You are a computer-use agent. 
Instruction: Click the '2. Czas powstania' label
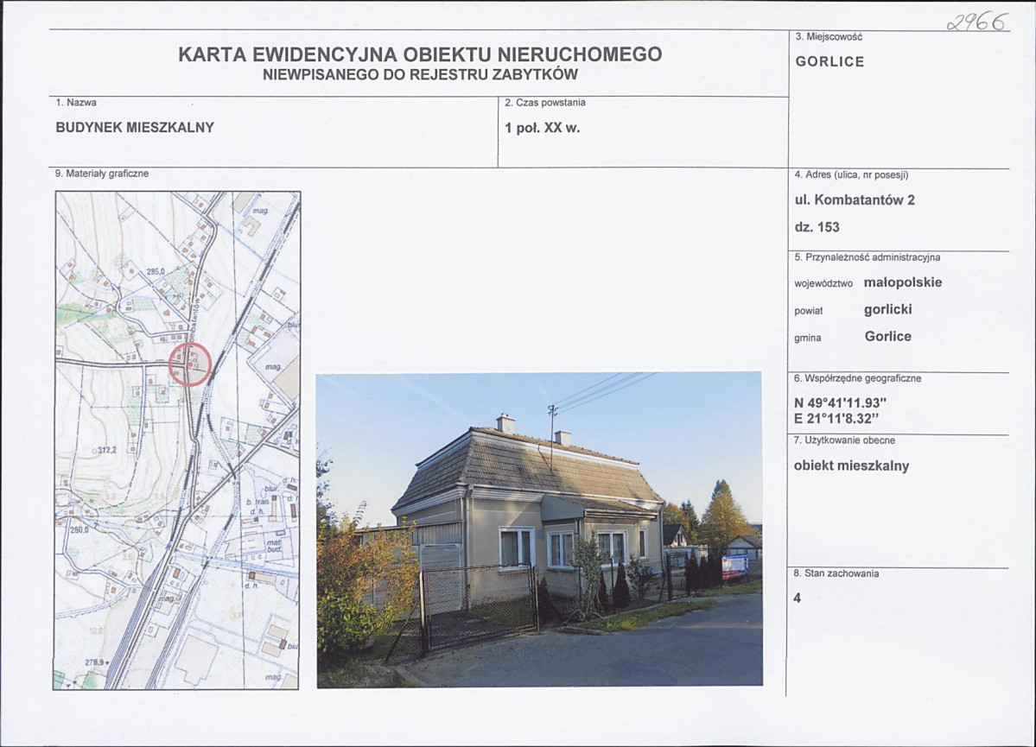point(545,103)
